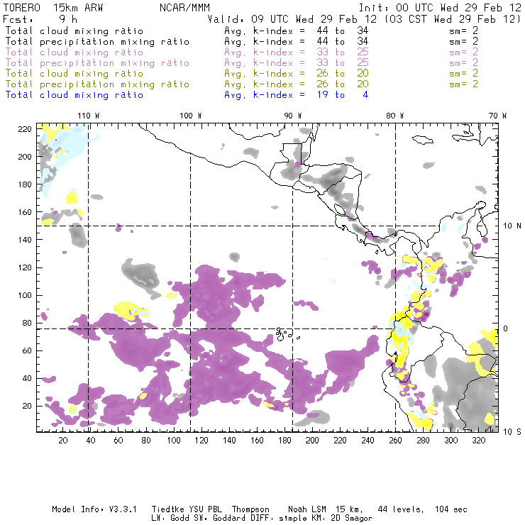Click the olive 'Total cloud mixing ratio' legend line
The width and height of the screenshot is (525, 525).
pos(74,74)
